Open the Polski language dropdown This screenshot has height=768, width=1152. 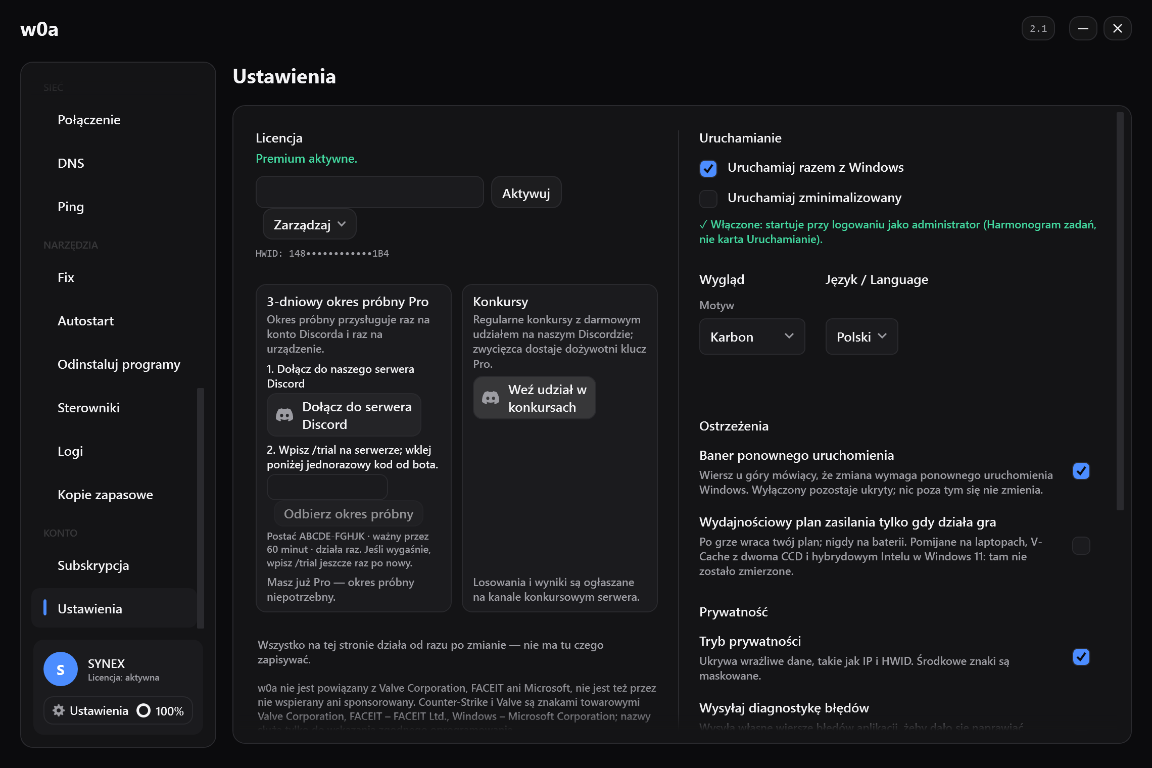[x=861, y=337]
